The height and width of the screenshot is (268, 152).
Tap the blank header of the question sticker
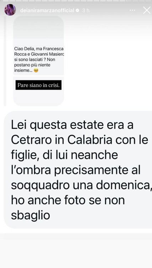(39, 30)
